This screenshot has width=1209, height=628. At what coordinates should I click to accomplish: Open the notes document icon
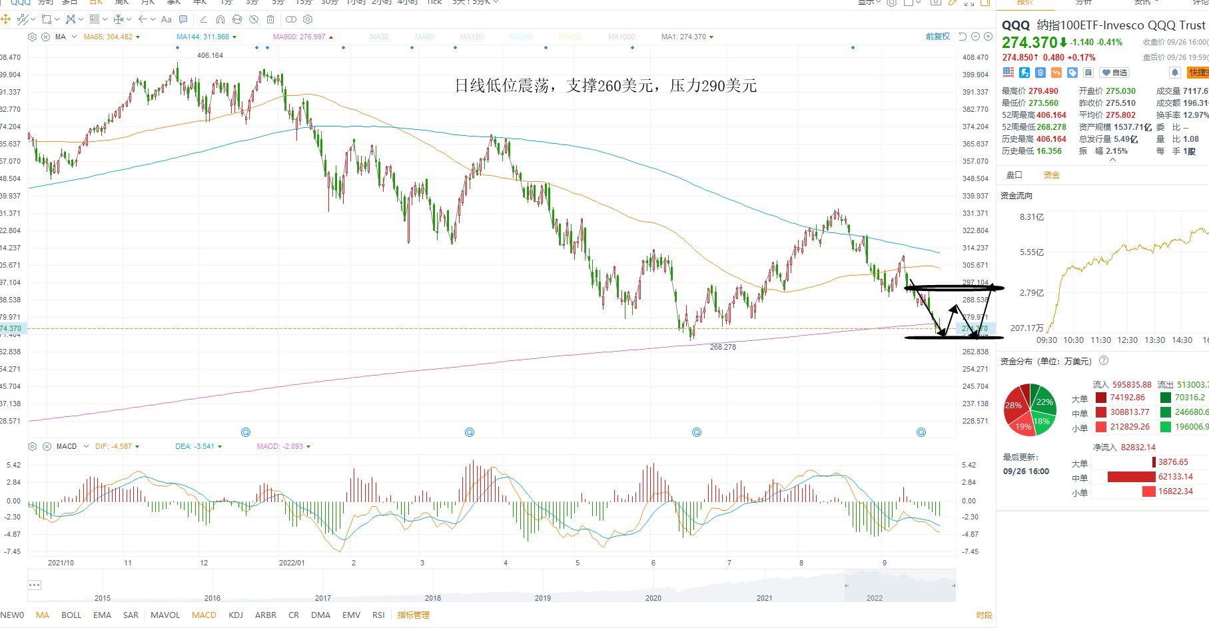pos(1088,73)
